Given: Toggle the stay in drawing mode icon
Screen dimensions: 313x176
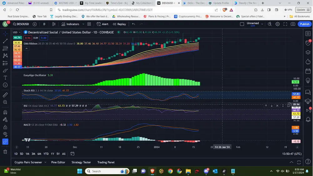Looking at the screenshot, I should [5, 120].
